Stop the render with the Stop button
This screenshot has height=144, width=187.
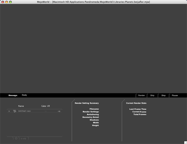pyautogui.click(x=164, y=95)
